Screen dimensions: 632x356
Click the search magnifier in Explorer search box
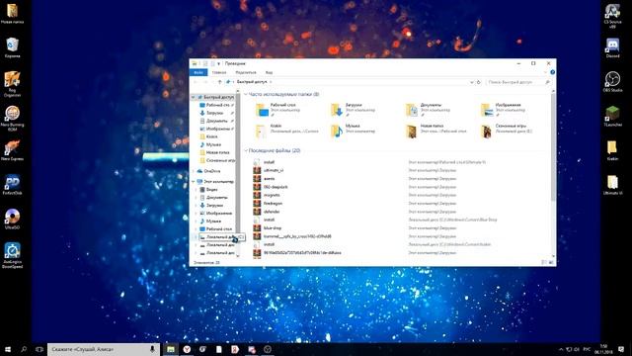pyautogui.click(x=547, y=82)
